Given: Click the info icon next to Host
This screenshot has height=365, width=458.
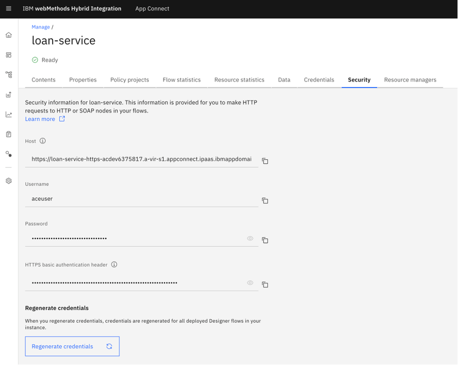Looking at the screenshot, I should pyautogui.click(x=43, y=141).
